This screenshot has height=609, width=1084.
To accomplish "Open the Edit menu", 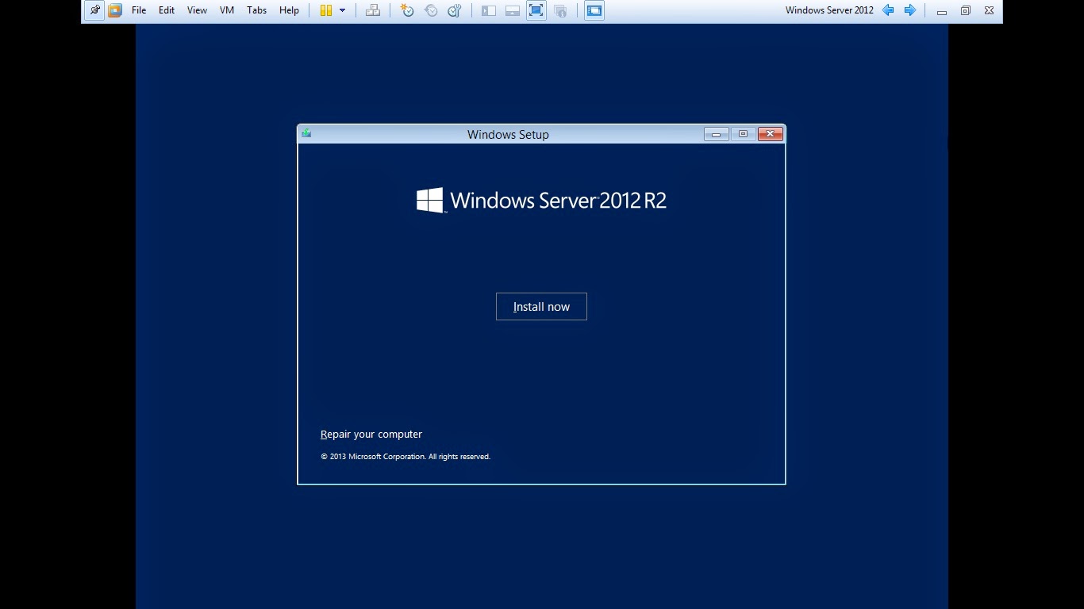I will [x=167, y=10].
